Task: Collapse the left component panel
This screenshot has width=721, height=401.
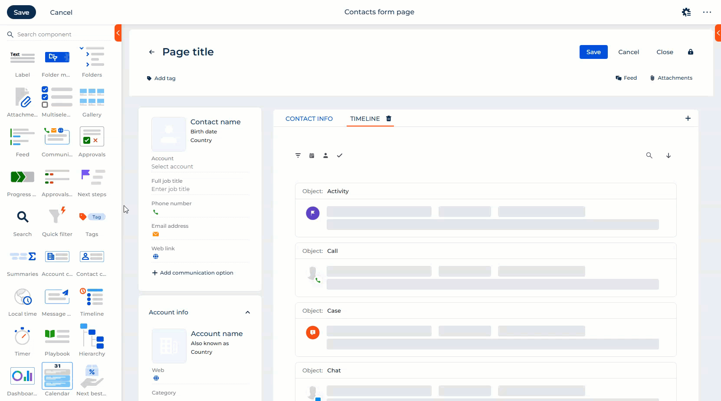Action: [118, 33]
